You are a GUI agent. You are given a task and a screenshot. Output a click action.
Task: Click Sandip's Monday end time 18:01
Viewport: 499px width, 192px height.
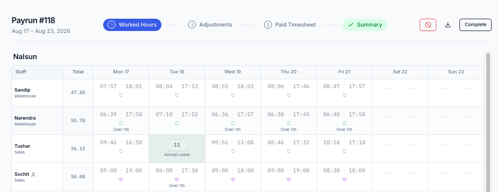coord(134,86)
